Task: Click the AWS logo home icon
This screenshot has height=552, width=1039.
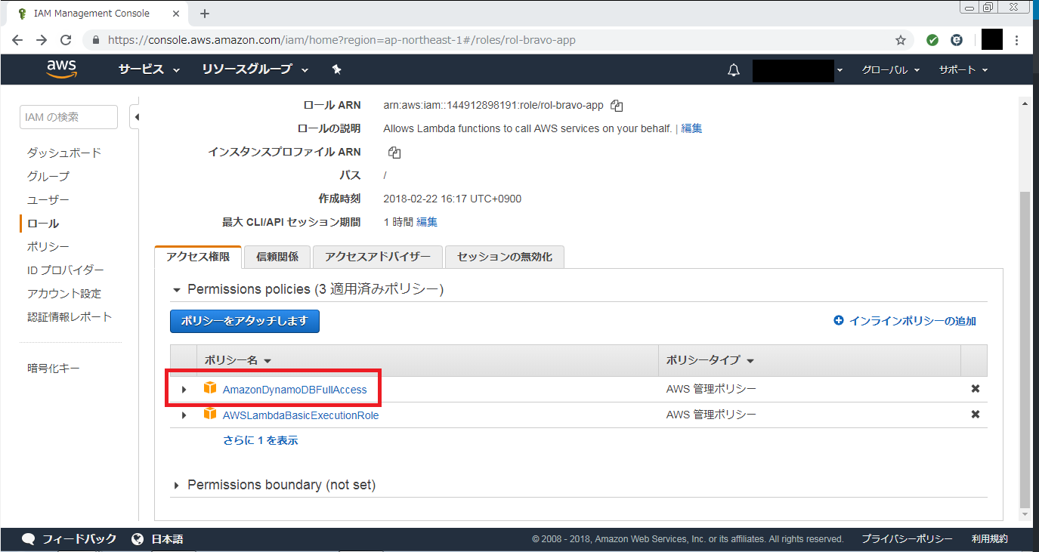Action: click(61, 69)
